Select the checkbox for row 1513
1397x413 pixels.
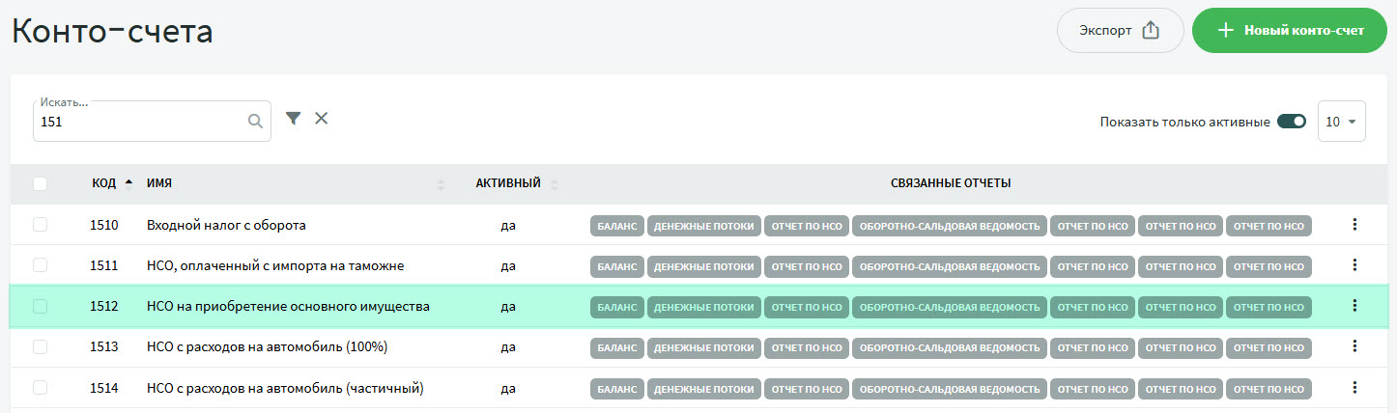tap(40, 346)
